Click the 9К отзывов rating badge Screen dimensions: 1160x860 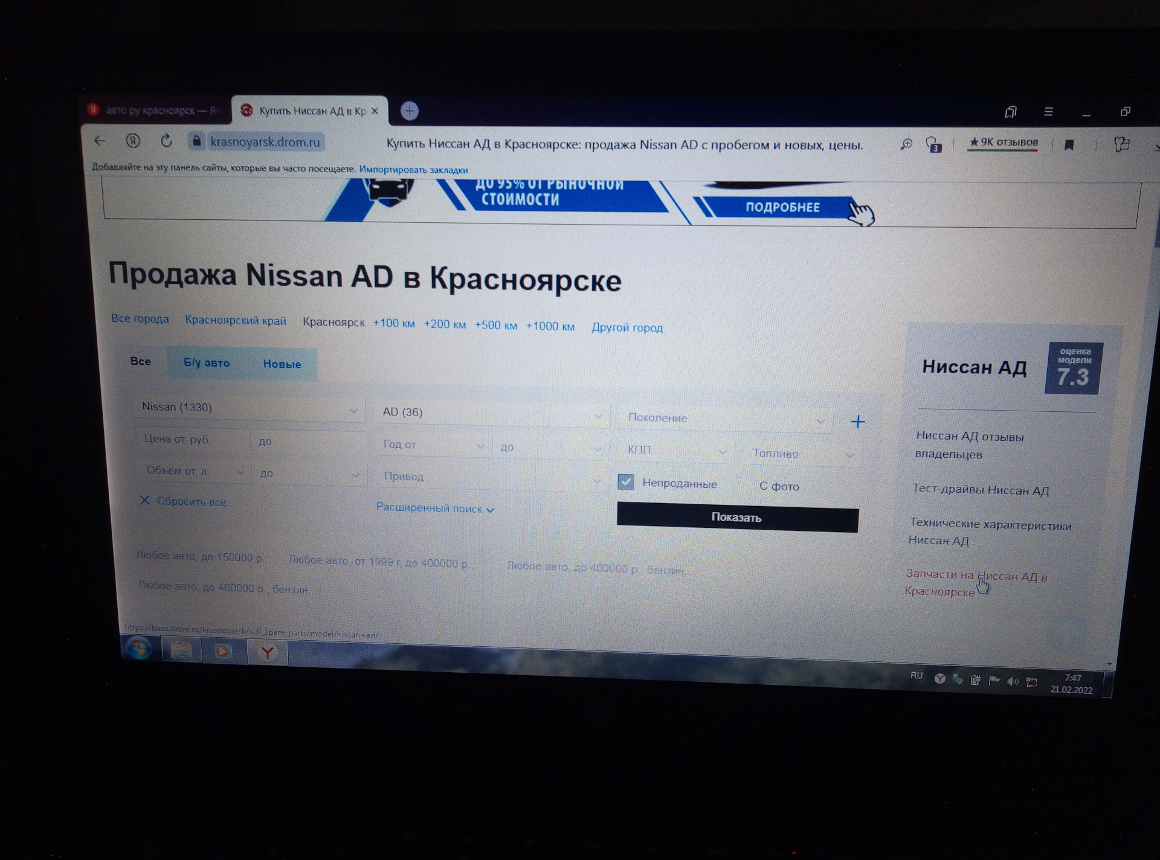1003,143
